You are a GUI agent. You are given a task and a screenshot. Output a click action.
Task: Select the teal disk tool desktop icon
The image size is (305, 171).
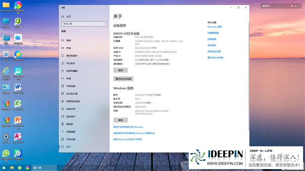tap(18, 74)
